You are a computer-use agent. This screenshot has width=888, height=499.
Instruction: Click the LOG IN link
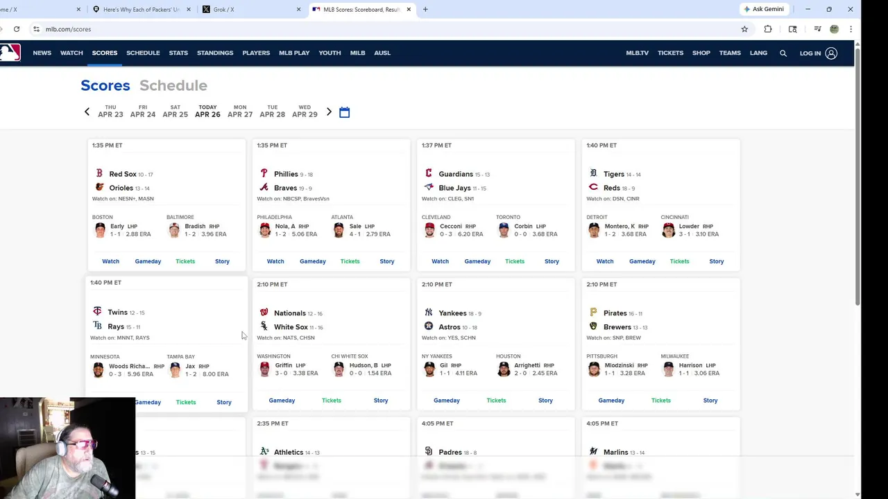pos(810,53)
